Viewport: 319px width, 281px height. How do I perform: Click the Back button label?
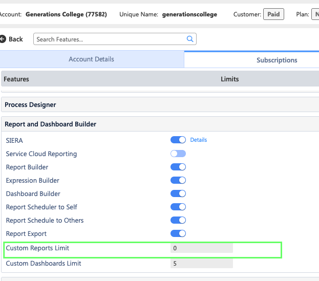coord(16,39)
